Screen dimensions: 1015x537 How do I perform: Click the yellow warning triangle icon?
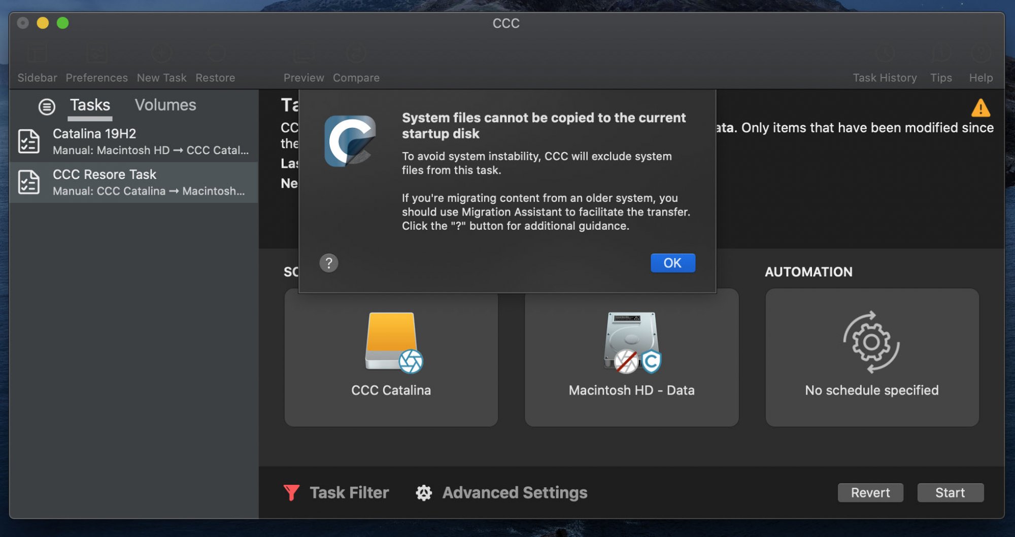pyautogui.click(x=980, y=108)
